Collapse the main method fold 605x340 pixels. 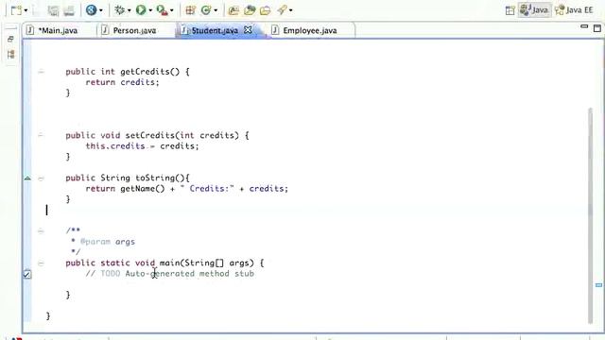pos(41,263)
